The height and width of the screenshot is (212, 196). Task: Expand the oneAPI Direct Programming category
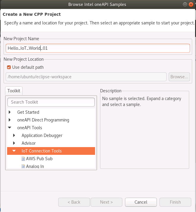pos(10,120)
